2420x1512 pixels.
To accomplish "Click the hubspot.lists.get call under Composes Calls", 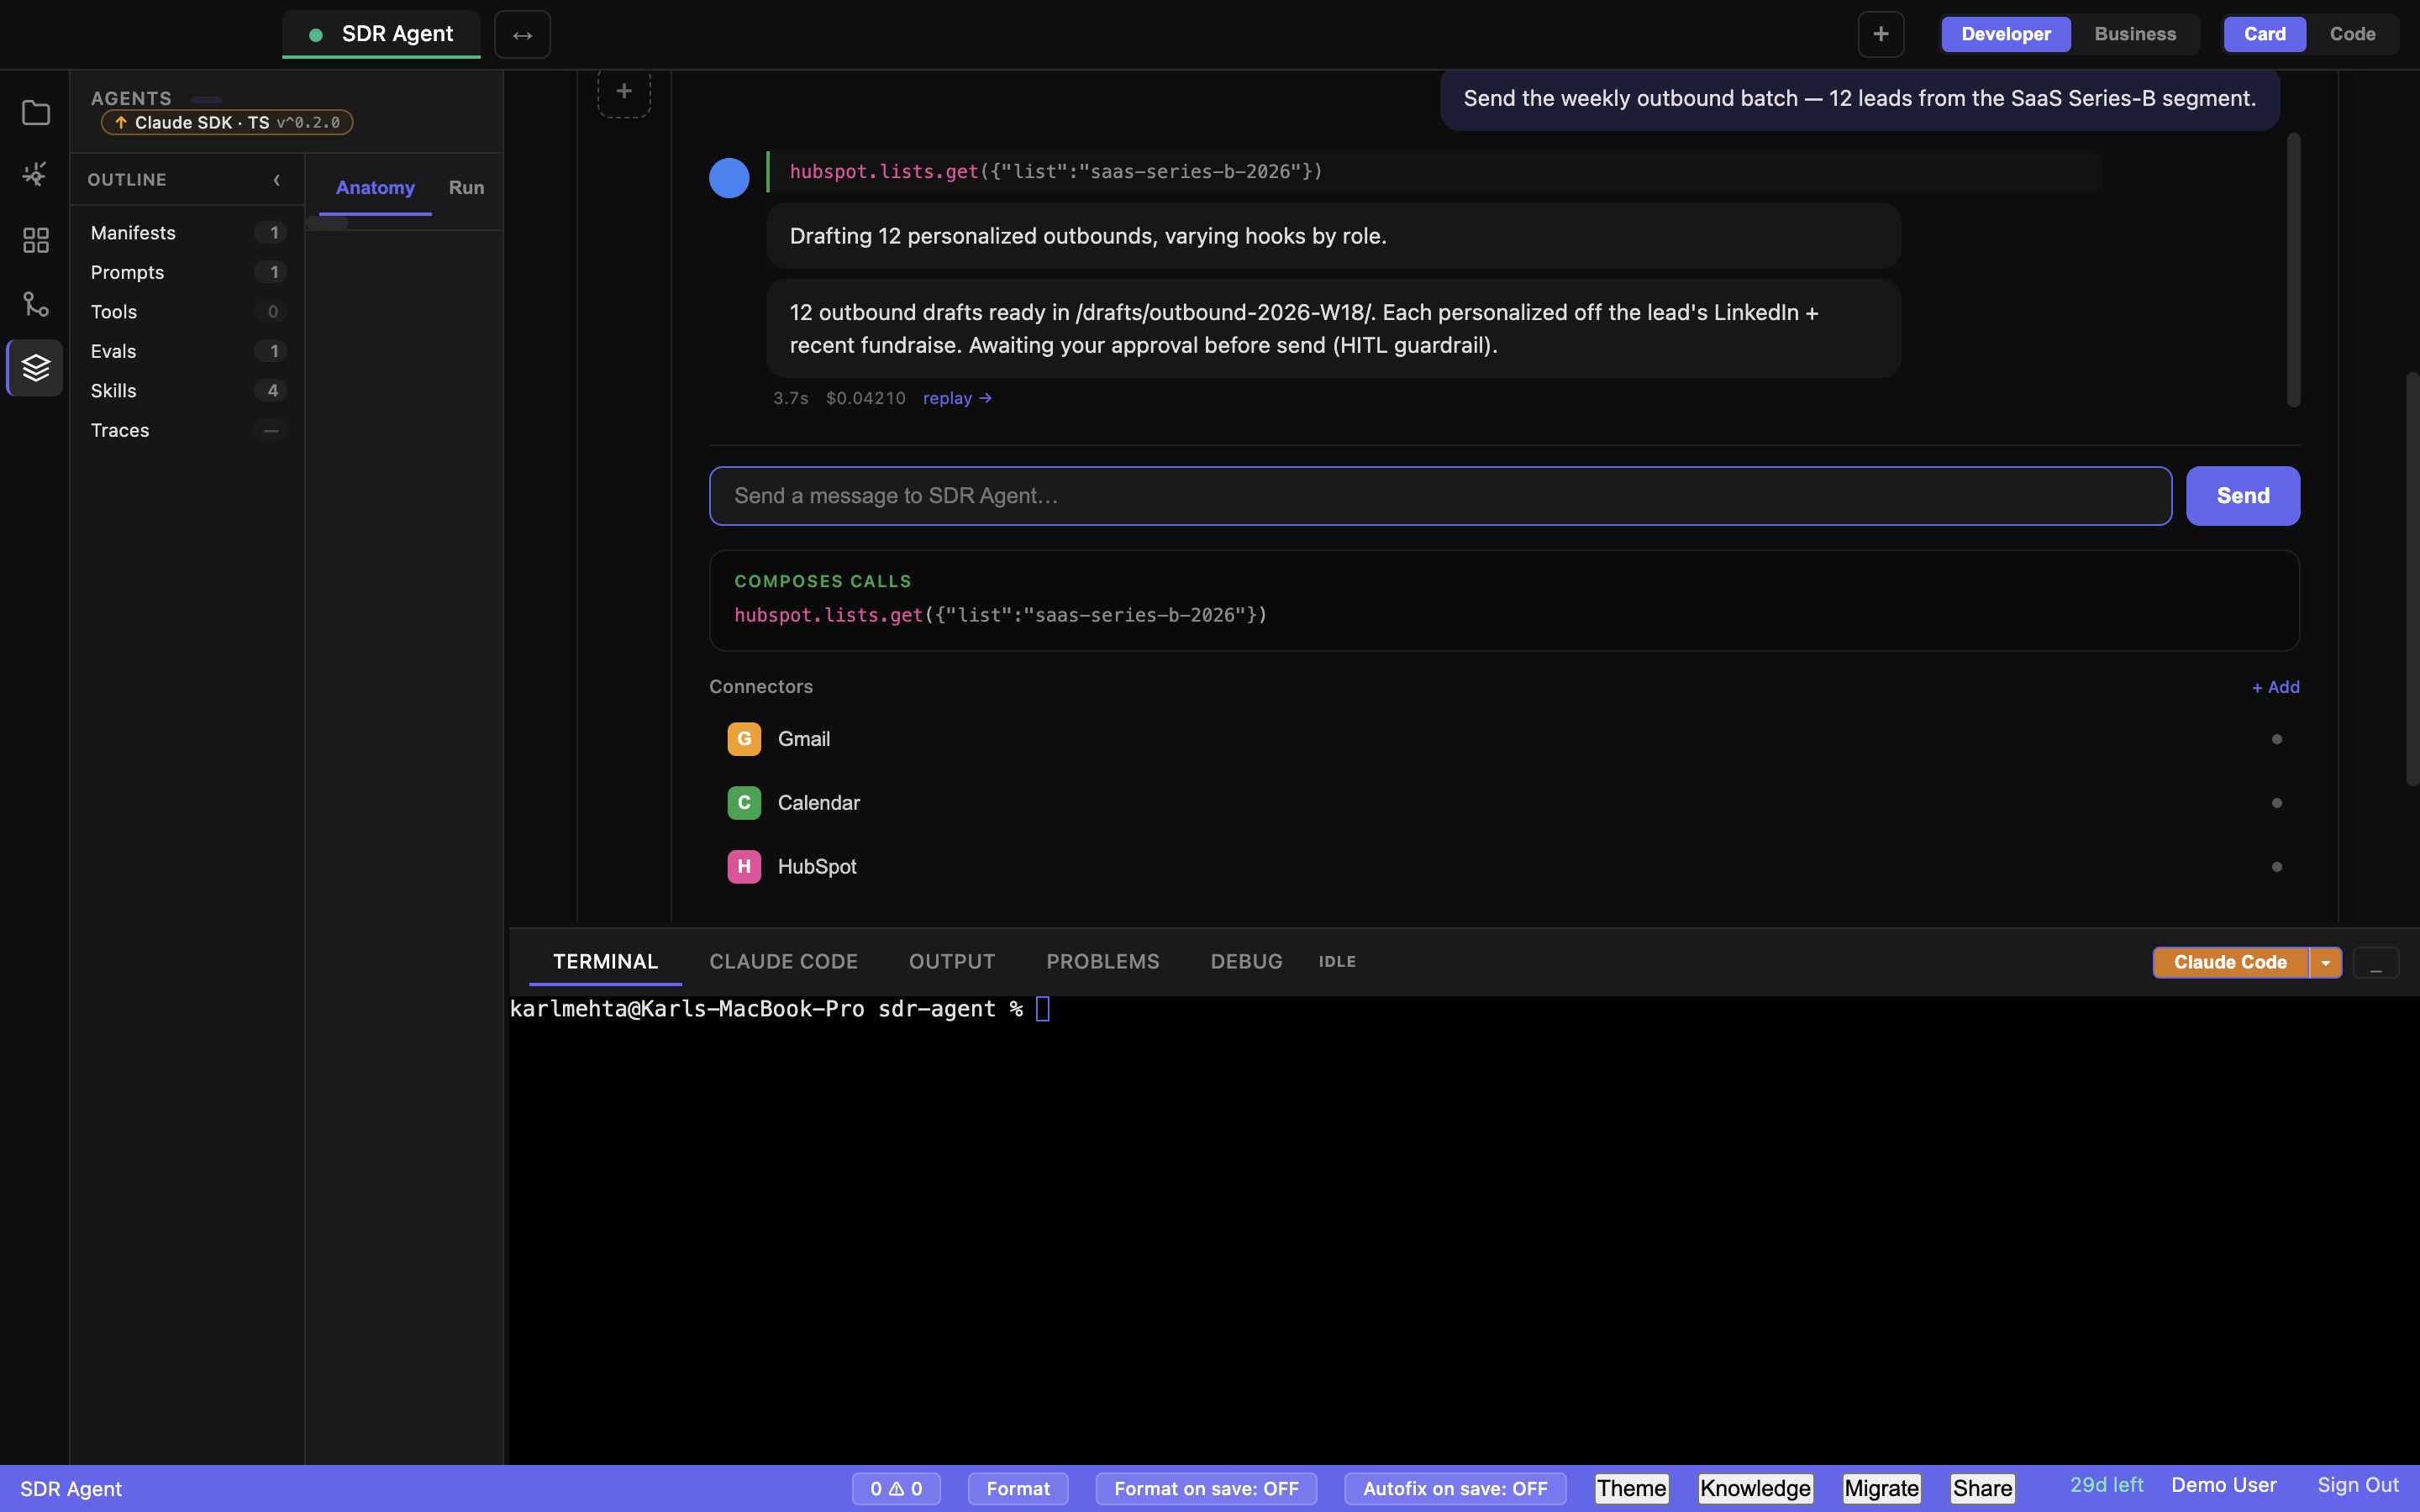I will [x=1000, y=615].
